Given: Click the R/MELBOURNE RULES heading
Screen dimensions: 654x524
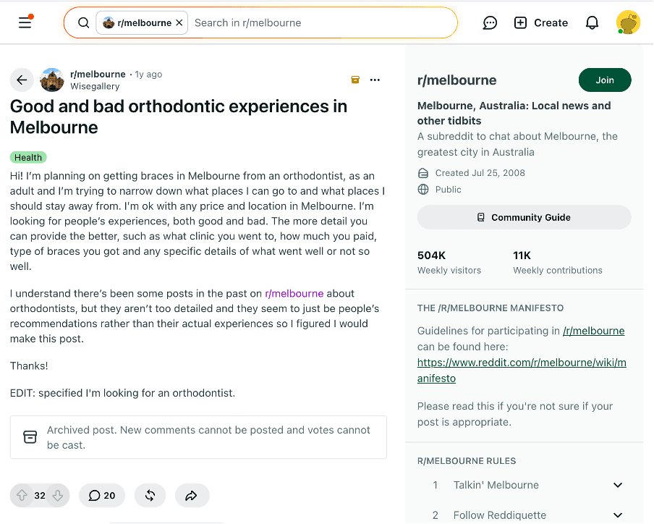Looking at the screenshot, I should click(467, 460).
